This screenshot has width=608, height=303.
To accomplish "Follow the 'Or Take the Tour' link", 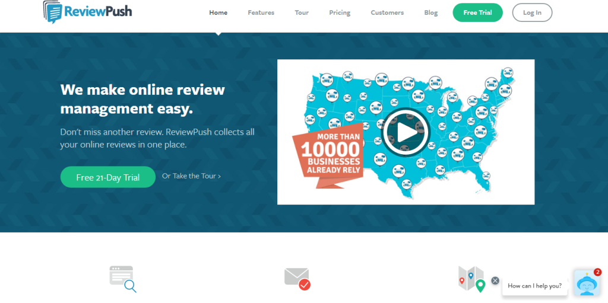I will coord(192,176).
